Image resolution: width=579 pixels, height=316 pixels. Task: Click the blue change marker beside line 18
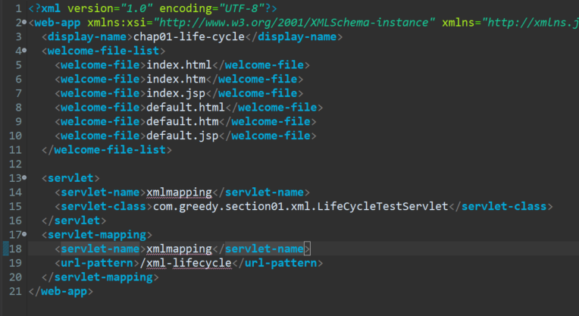(x=5, y=249)
